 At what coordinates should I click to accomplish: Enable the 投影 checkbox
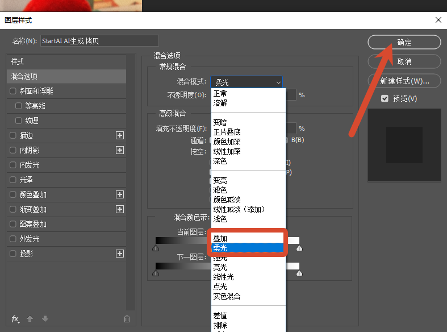[13, 254]
